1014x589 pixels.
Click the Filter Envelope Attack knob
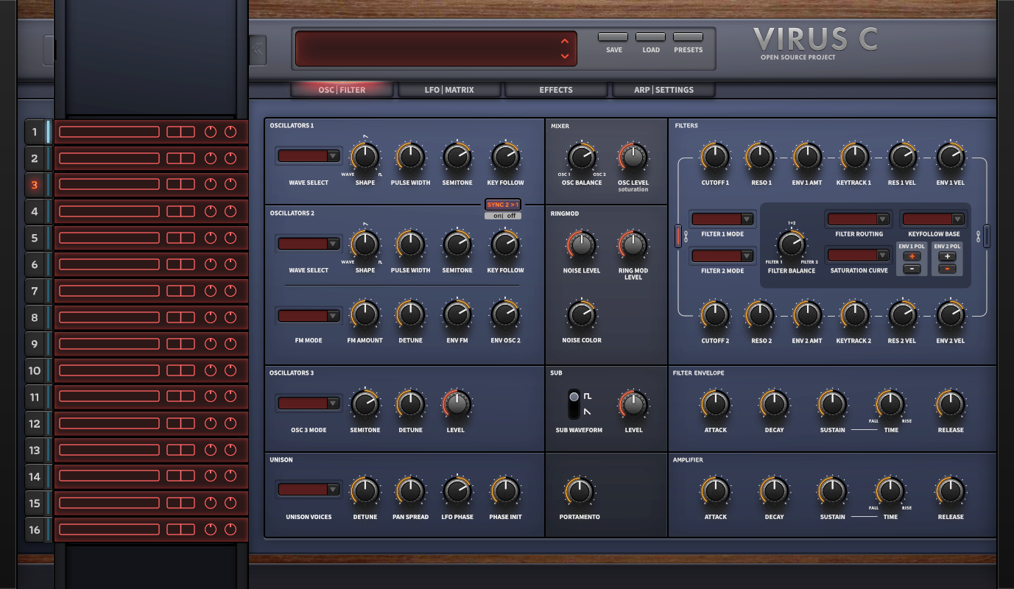[715, 404]
